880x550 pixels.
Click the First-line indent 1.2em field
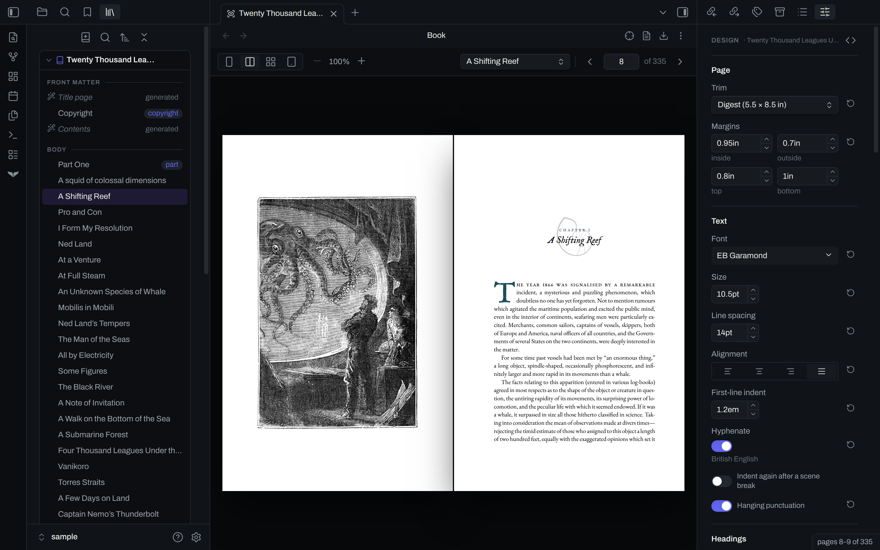tap(729, 409)
